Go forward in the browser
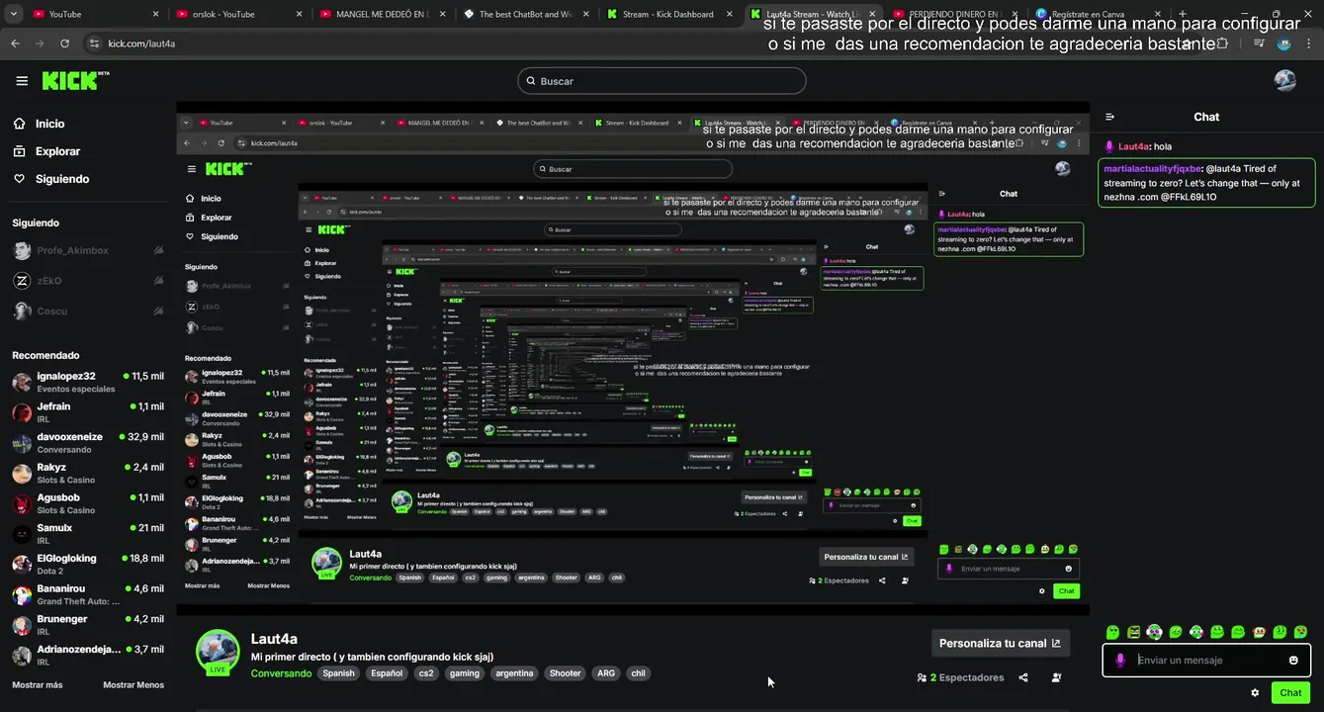 coord(40,44)
